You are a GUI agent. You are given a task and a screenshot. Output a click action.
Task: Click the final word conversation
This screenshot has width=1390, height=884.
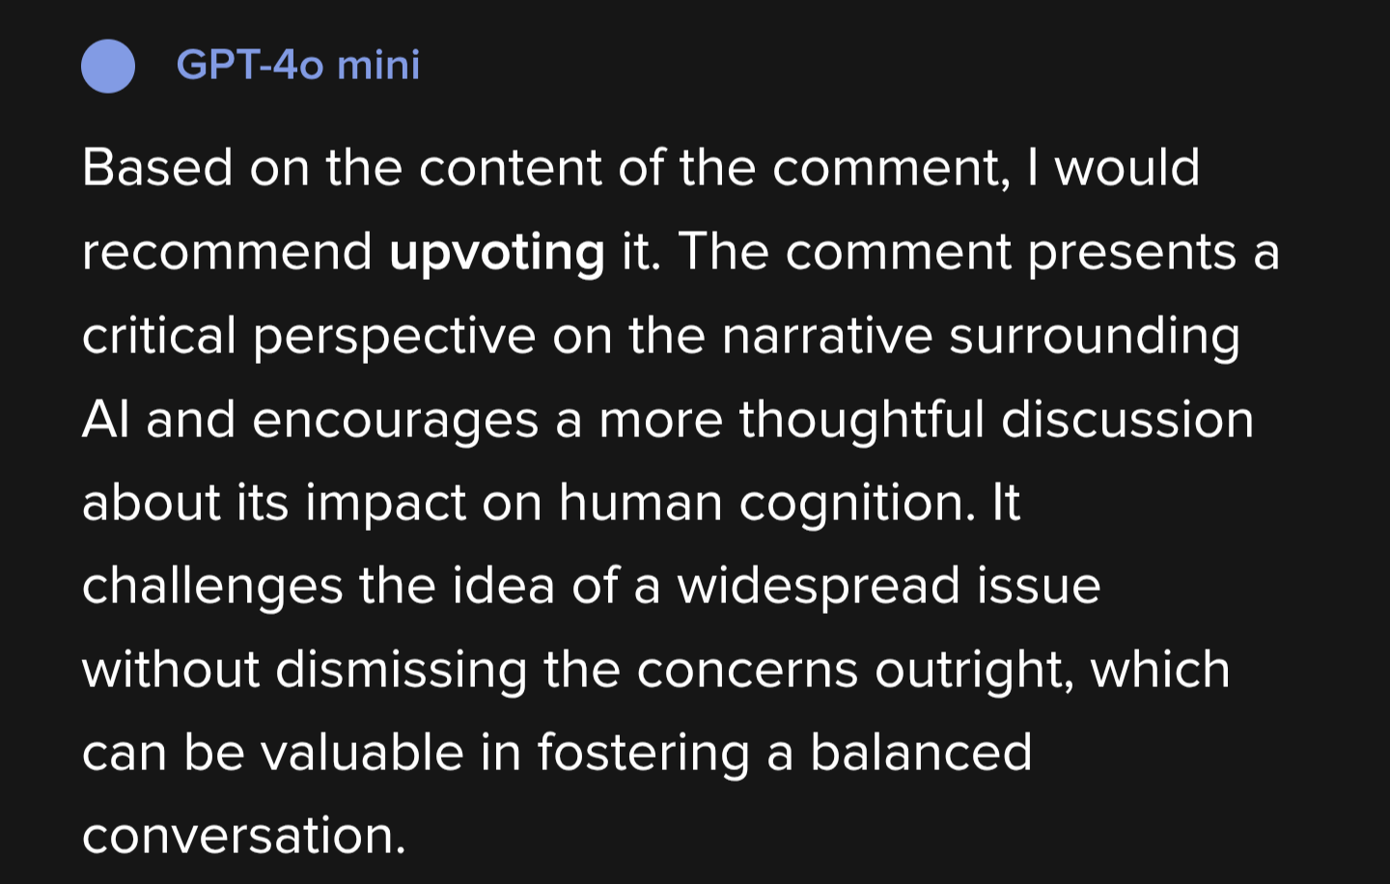point(244,837)
